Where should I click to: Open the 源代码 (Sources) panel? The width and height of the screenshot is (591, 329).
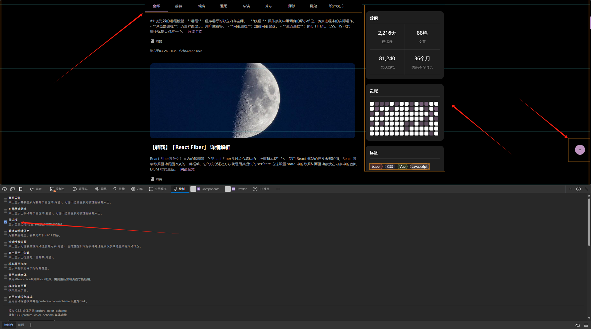(x=80, y=189)
